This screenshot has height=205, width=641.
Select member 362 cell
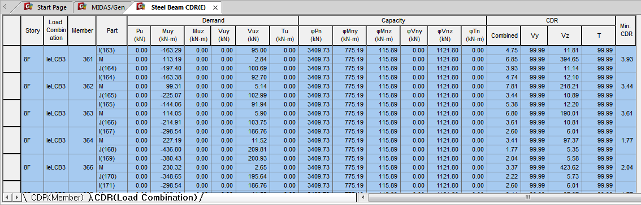click(82, 86)
